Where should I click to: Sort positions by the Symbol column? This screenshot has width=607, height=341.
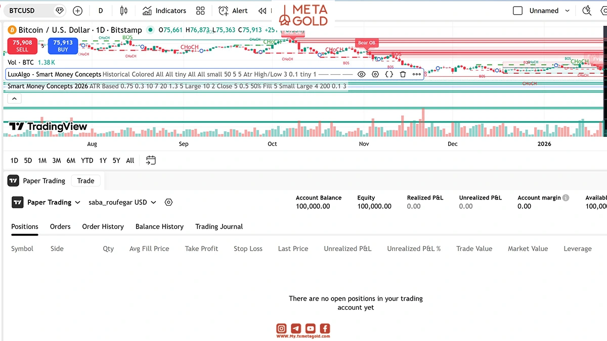[22, 249]
